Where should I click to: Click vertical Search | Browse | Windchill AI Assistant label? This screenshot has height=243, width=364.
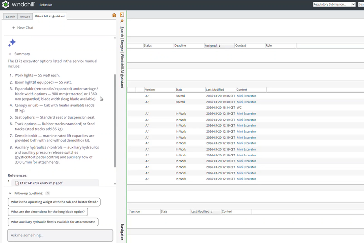pos(122,57)
